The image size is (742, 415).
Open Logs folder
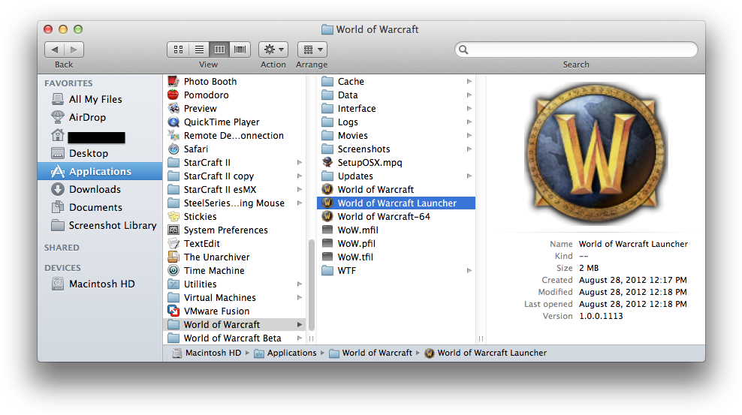pyautogui.click(x=397, y=122)
